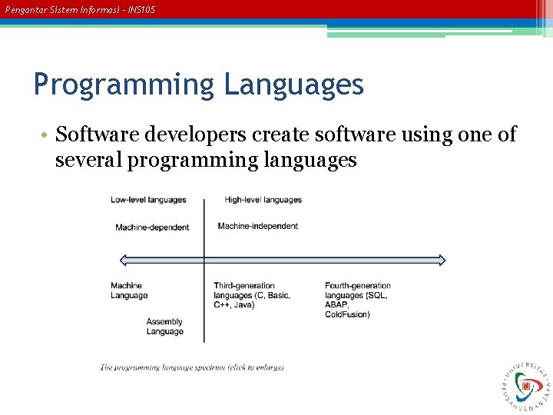This screenshot has height=415, width=553.
Task: Click 'Third-generation languages (C, Basic, C++, Java)' text
Action: [x=252, y=295]
